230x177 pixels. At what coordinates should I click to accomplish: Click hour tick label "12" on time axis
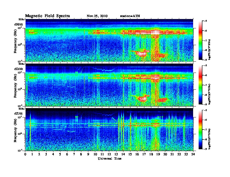109,154
